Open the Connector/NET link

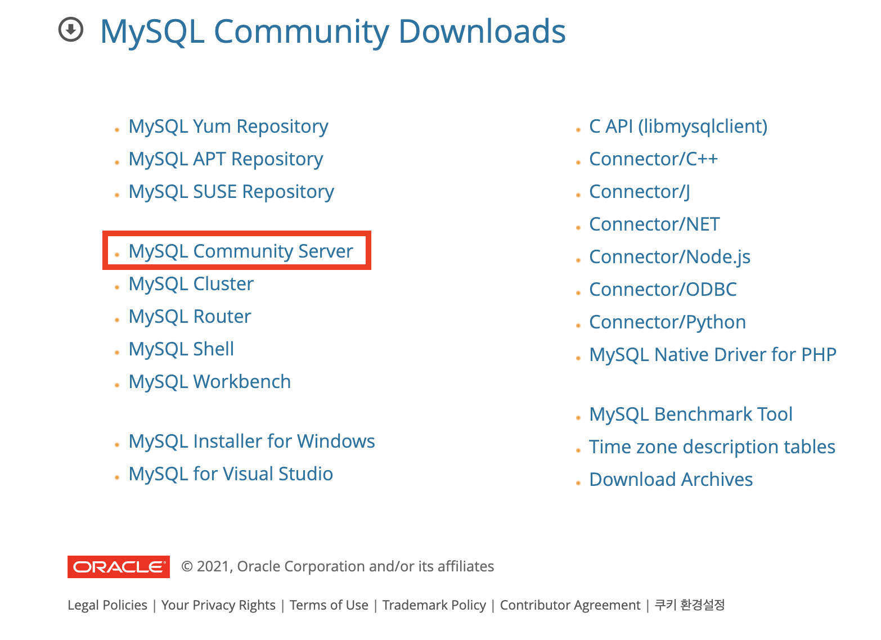click(655, 224)
